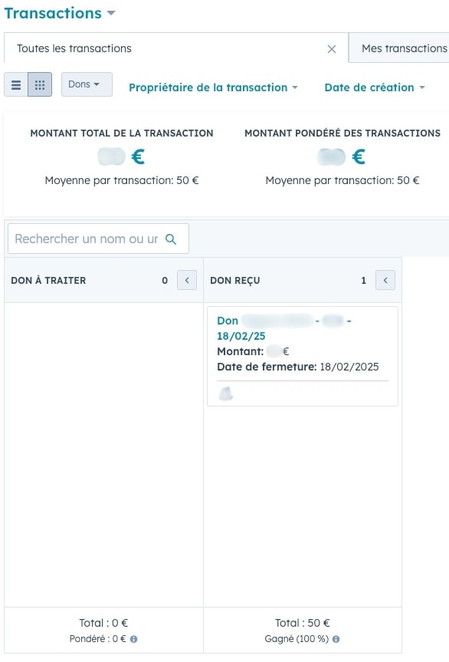Click the Don à traiter column header
This screenshot has height=662, width=449.
click(x=48, y=280)
